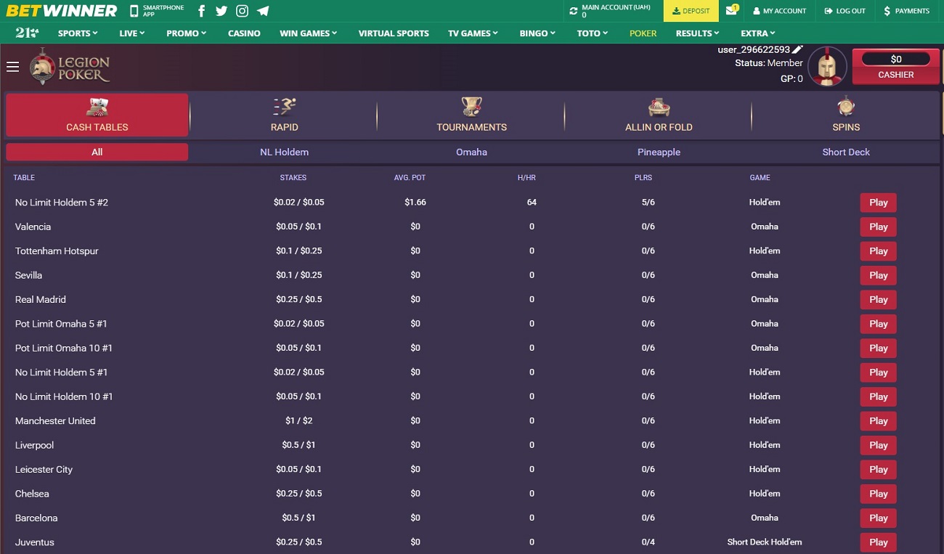Play the Valencia table

[x=879, y=227]
